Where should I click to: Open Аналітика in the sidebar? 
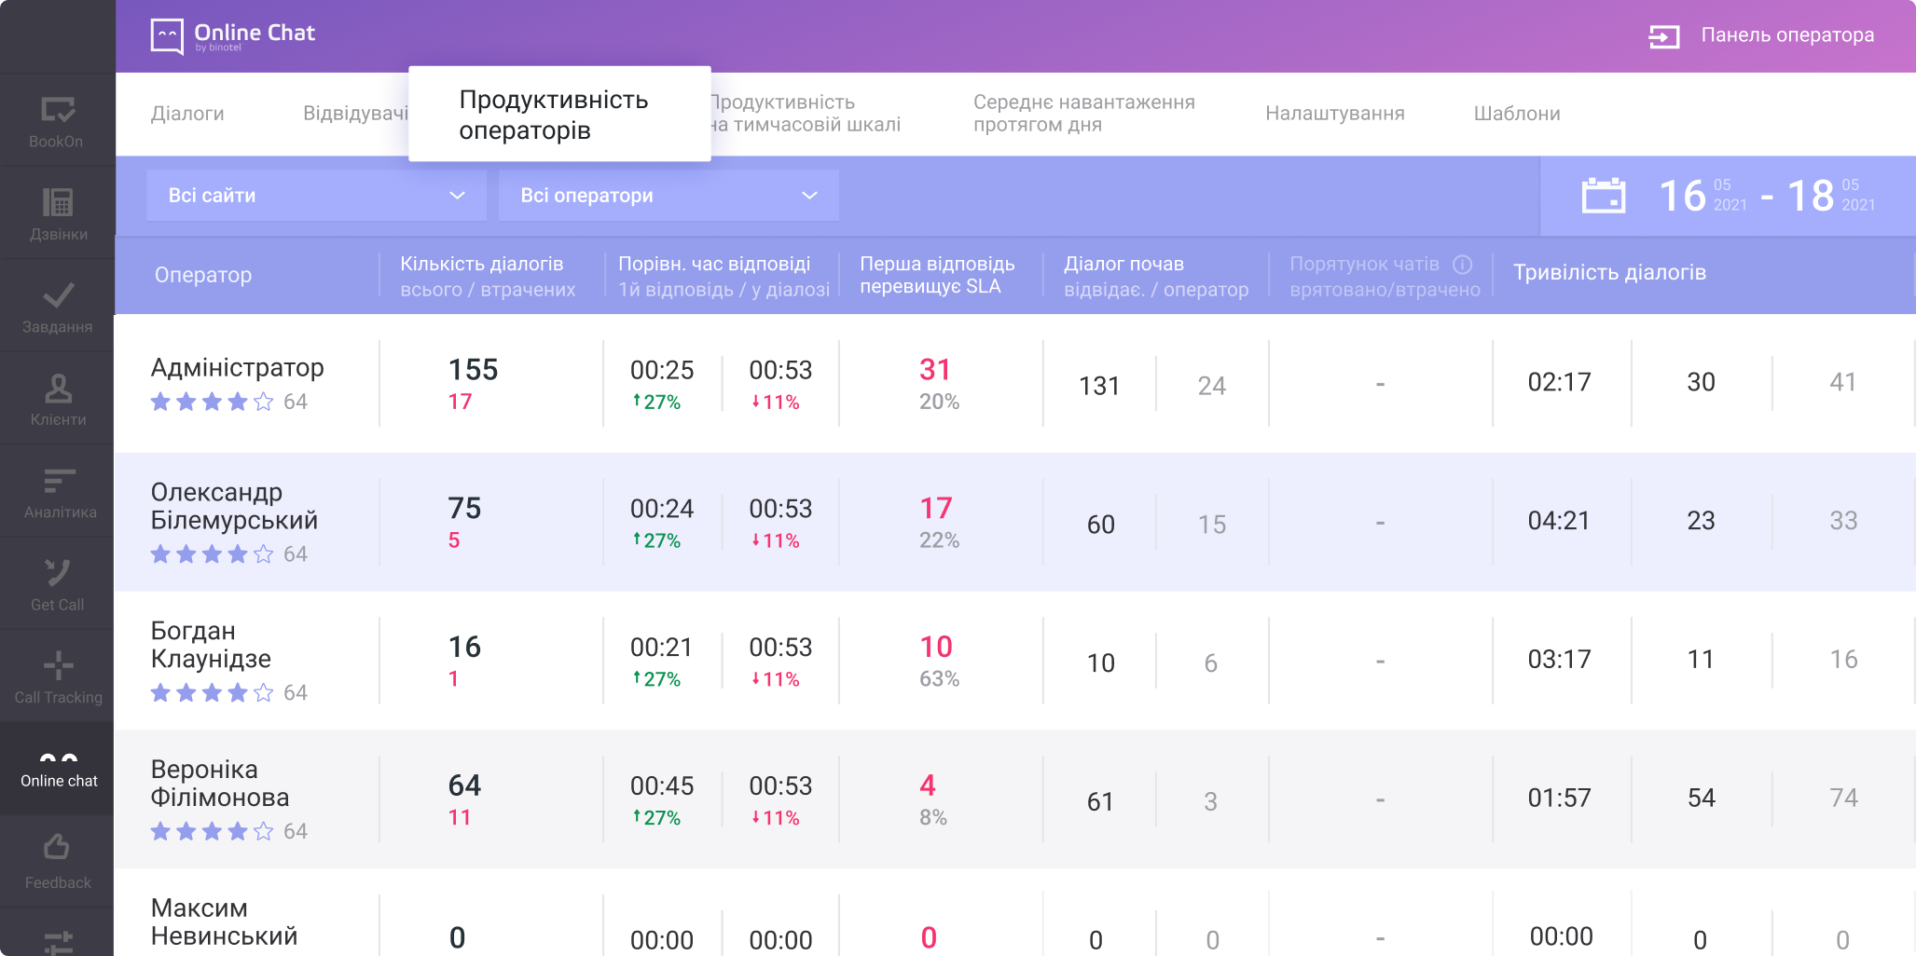(x=57, y=491)
